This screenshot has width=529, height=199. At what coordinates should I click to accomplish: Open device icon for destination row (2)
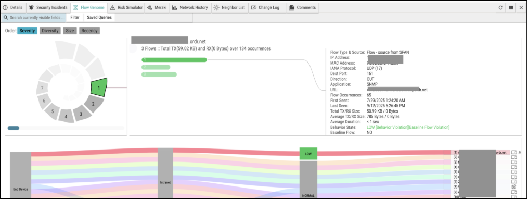(514, 157)
